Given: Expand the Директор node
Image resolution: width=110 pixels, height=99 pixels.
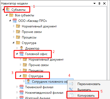Looking at the screenshot, I should click(x=17, y=48).
